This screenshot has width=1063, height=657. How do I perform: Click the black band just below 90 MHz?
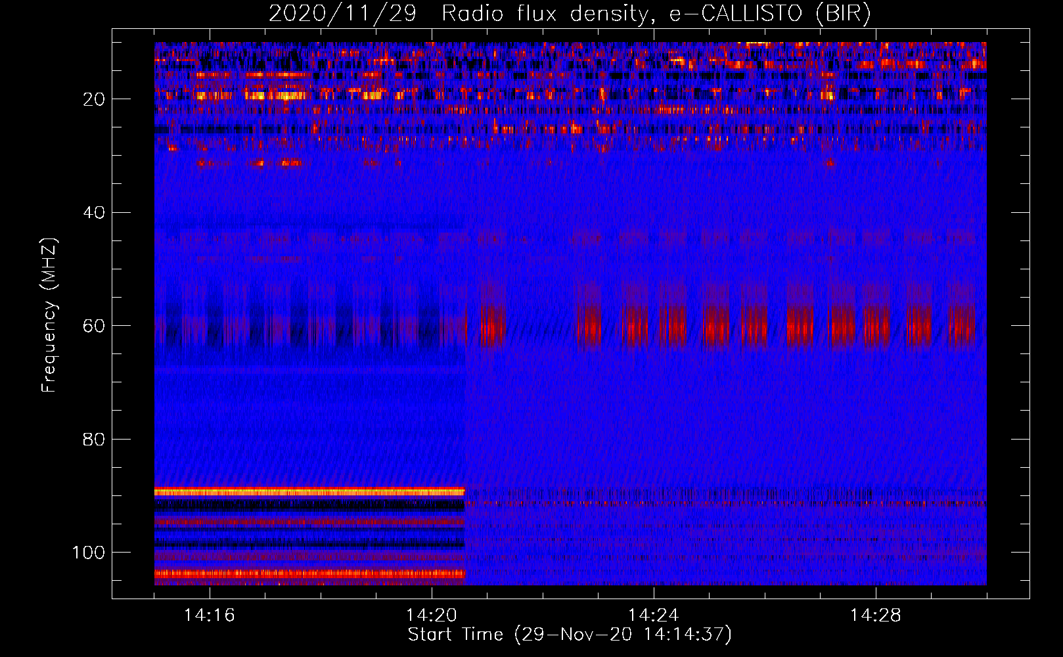309,505
